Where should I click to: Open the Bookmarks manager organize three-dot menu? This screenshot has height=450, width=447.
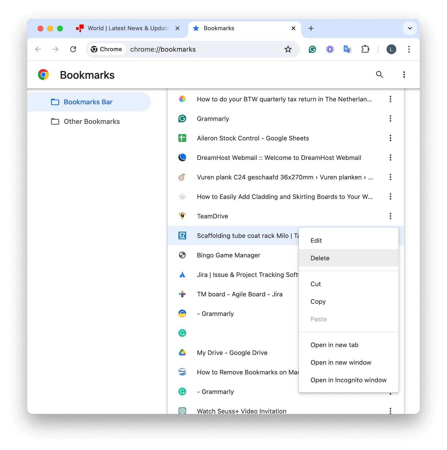404,74
